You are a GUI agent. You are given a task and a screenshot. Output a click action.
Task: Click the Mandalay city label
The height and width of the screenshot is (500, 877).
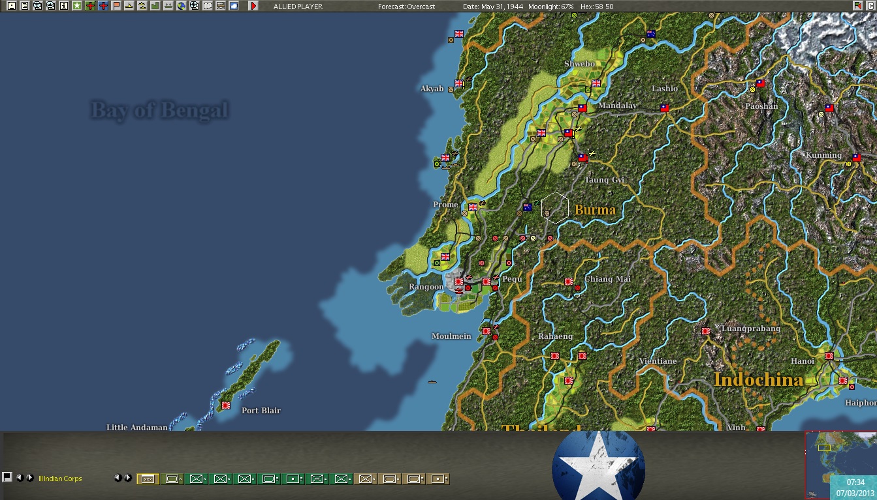click(x=617, y=106)
